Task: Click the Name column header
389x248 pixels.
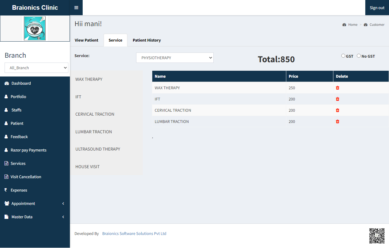Action: [219, 76]
